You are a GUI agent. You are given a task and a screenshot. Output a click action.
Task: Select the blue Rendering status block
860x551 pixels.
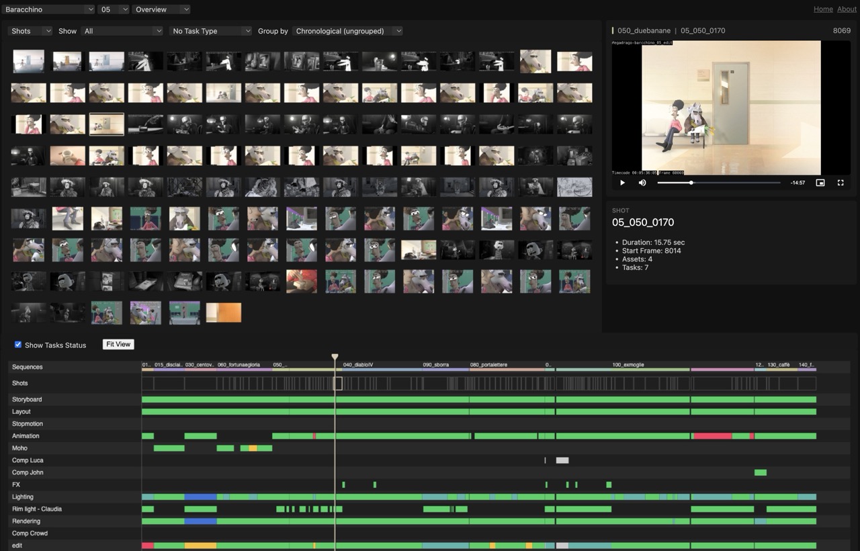pyautogui.click(x=200, y=521)
